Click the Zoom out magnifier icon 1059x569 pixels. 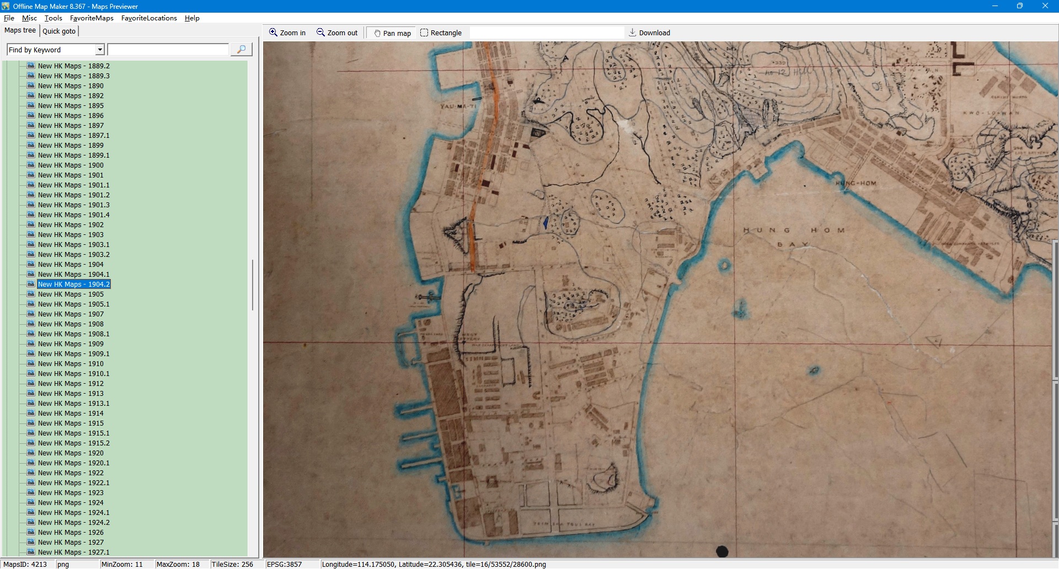(320, 33)
